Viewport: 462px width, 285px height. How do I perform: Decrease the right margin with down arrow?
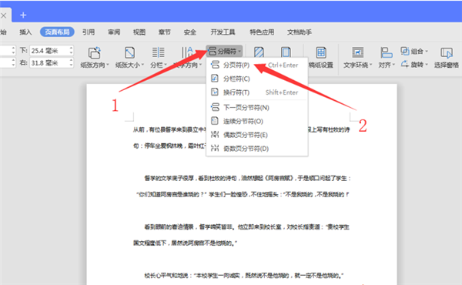[72, 65]
